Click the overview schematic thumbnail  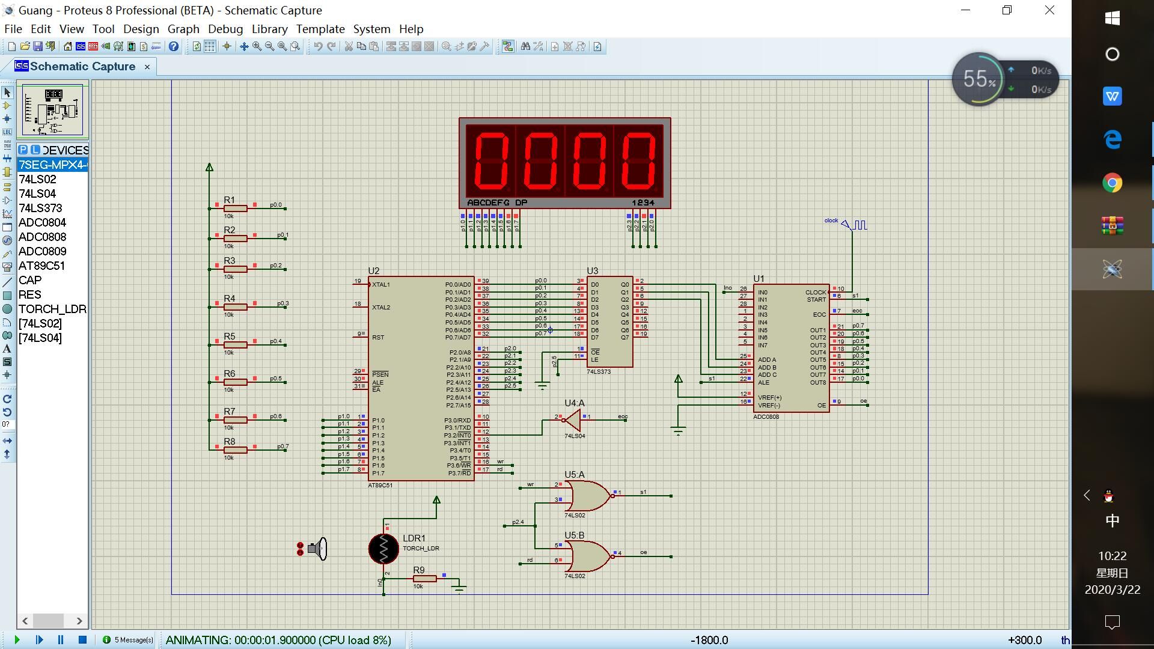pos(52,111)
